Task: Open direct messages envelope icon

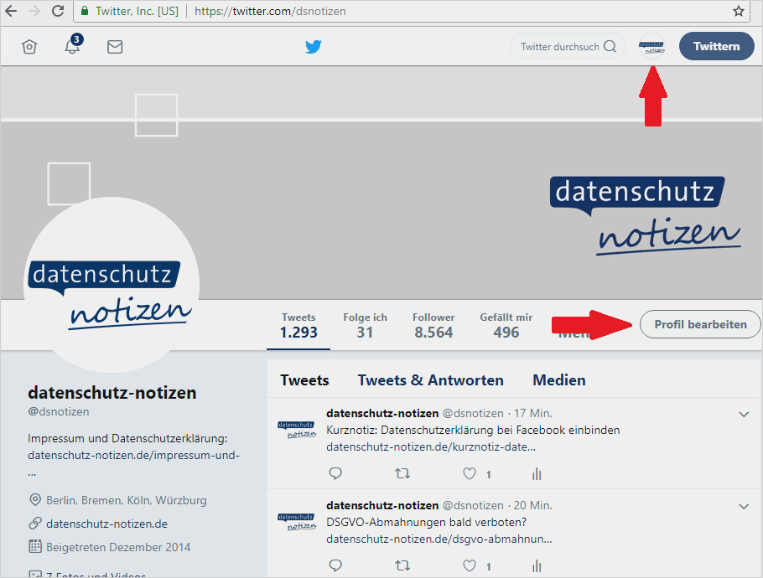Action: coord(115,47)
